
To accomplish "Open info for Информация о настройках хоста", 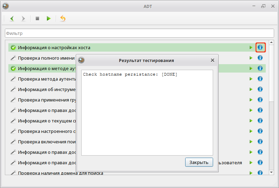I will pyautogui.click(x=260, y=47).
